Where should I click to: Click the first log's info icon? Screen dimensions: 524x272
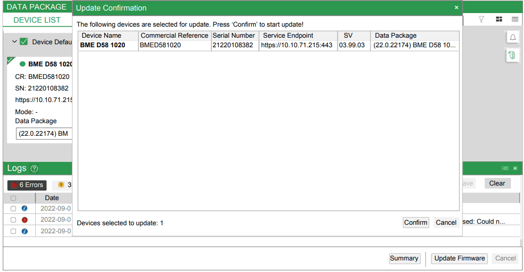tap(24, 208)
